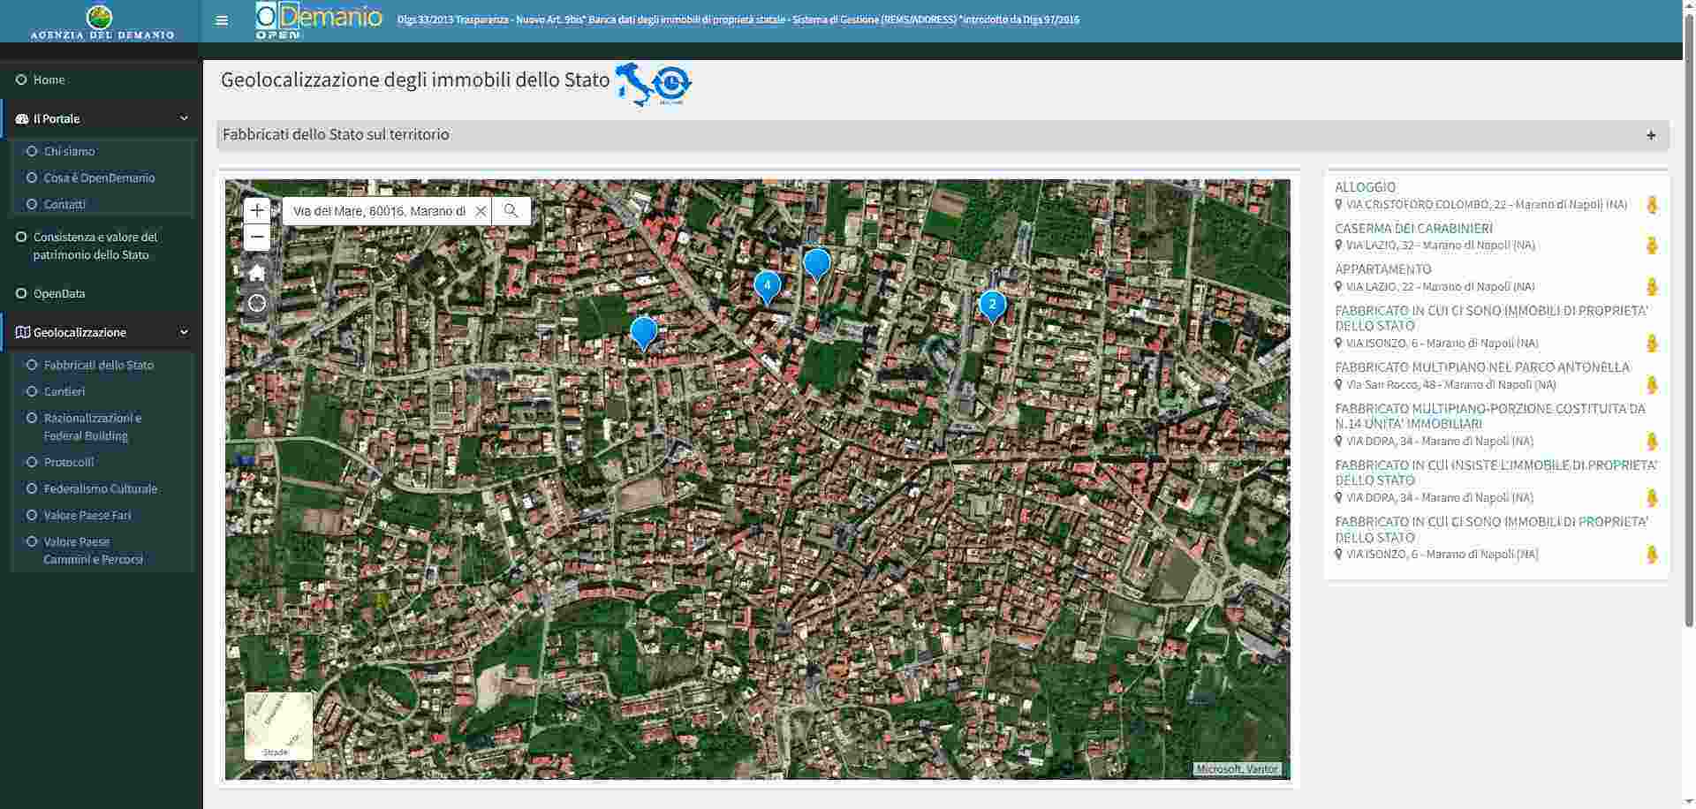Collapse the Geolocalizzazione menu section
The width and height of the screenshot is (1696, 809).
pyautogui.click(x=184, y=332)
